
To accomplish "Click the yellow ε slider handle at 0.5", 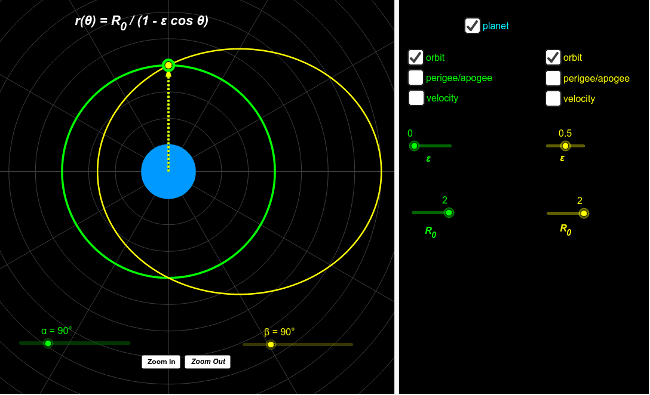I will pyautogui.click(x=565, y=146).
